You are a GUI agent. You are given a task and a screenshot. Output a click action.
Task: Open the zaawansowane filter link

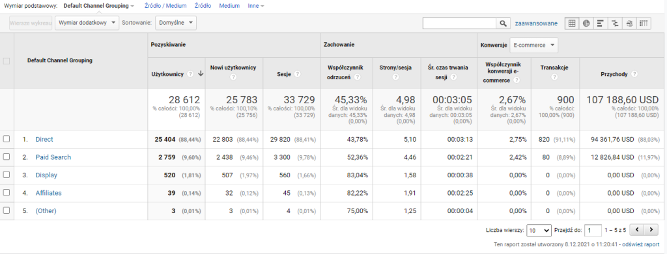pos(536,23)
